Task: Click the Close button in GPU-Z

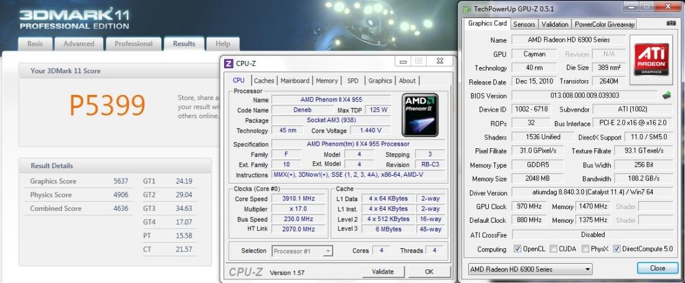Action: [x=658, y=267]
